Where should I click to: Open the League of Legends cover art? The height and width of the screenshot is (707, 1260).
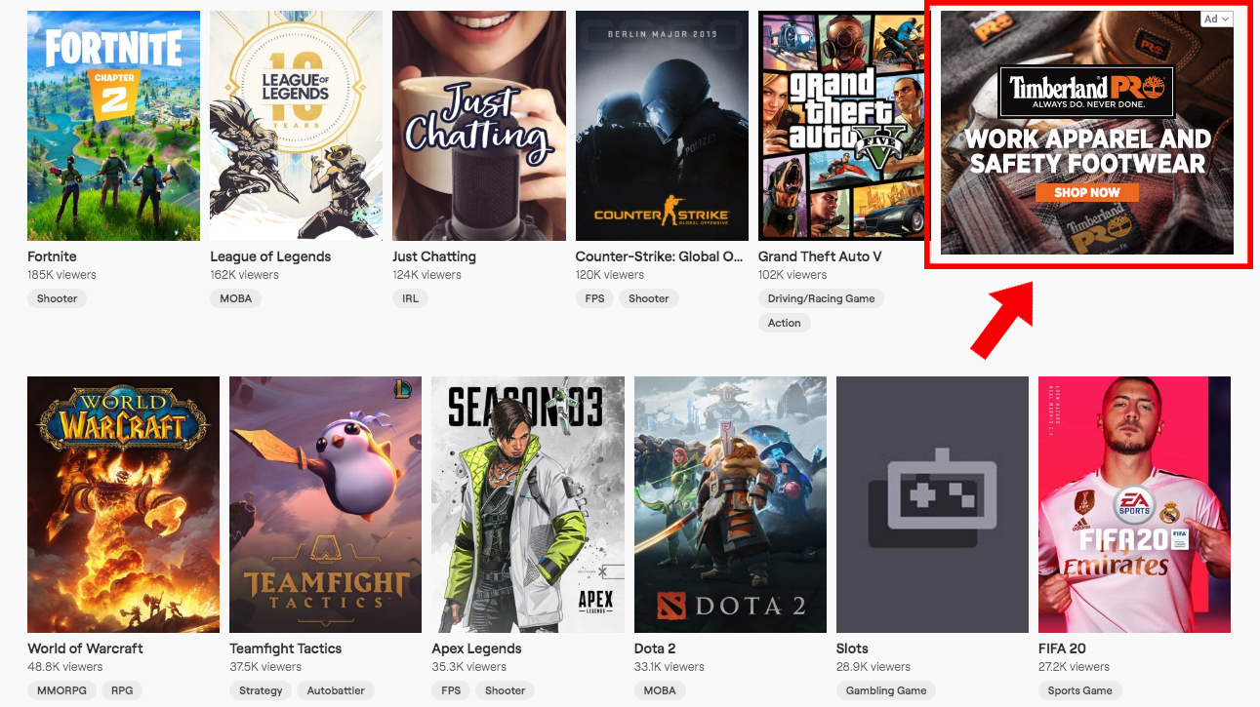pos(297,126)
